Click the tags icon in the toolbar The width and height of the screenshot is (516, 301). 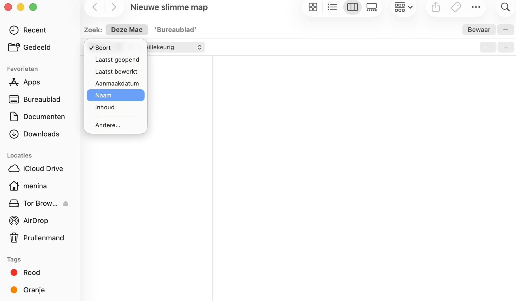(456, 7)
